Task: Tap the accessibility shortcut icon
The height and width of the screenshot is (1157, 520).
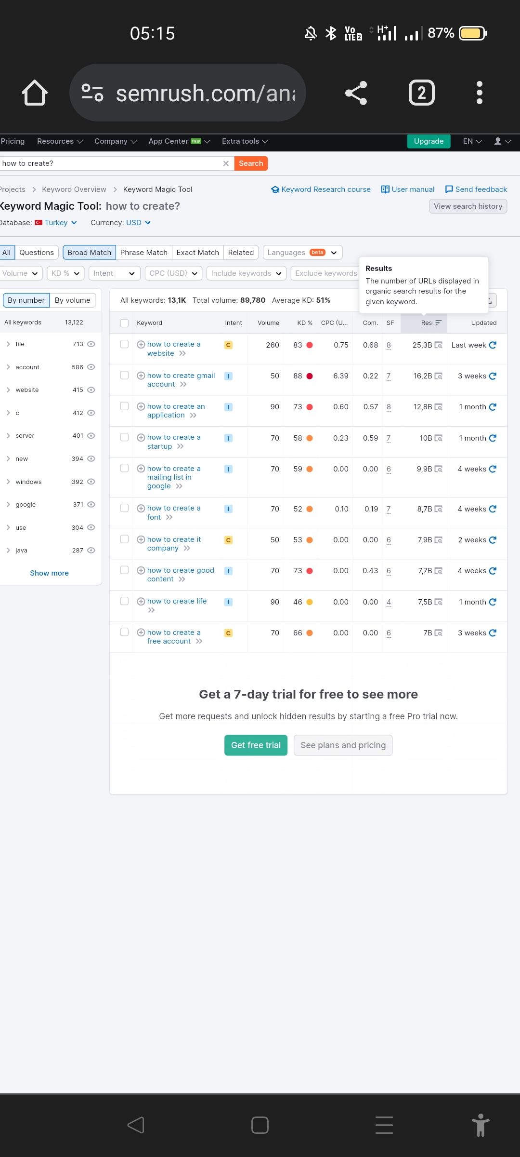Action: pos(481,1125)
